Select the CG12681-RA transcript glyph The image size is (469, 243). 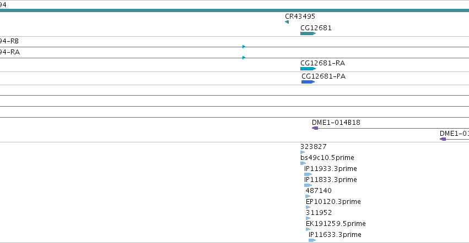[308, 69]
